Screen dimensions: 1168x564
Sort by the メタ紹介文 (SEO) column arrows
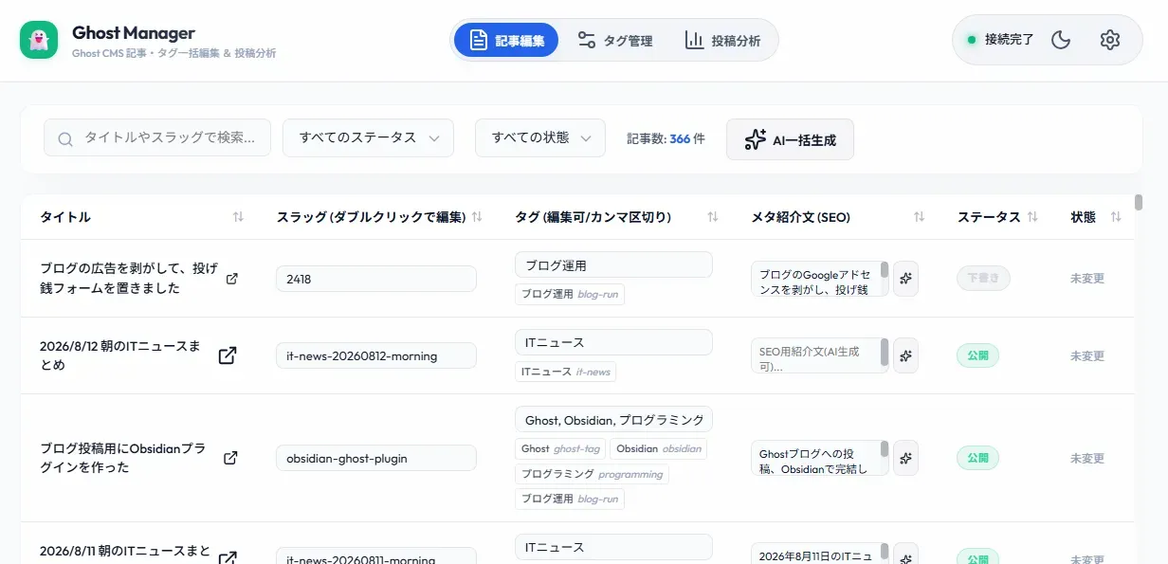click(919, 217)
